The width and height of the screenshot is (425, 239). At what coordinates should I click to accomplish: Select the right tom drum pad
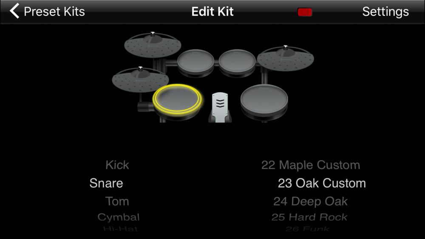(237, 61)
